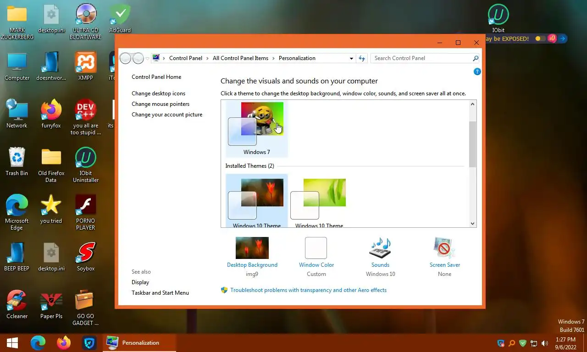Click the theme list scroll down arrow
Screen dimensions: 587x352
tap(473, 223)
